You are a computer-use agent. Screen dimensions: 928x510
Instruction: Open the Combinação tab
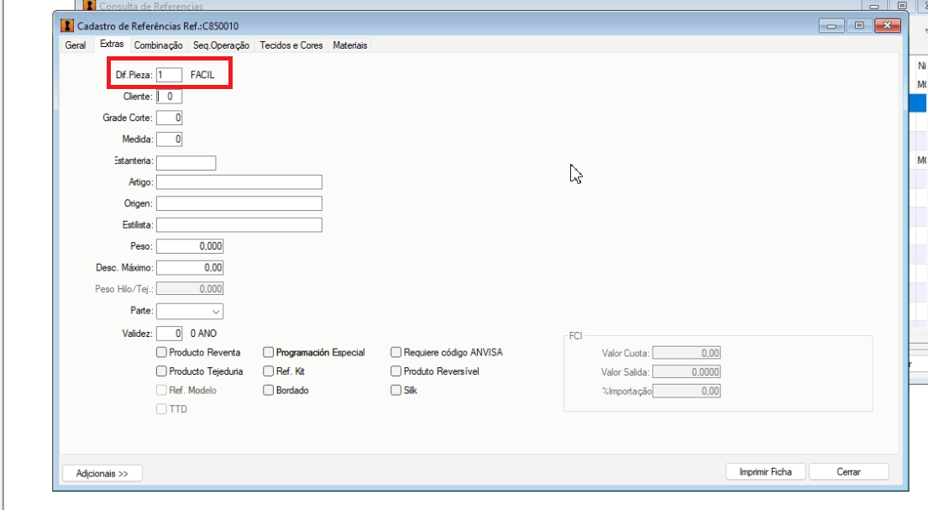[158, 45]
